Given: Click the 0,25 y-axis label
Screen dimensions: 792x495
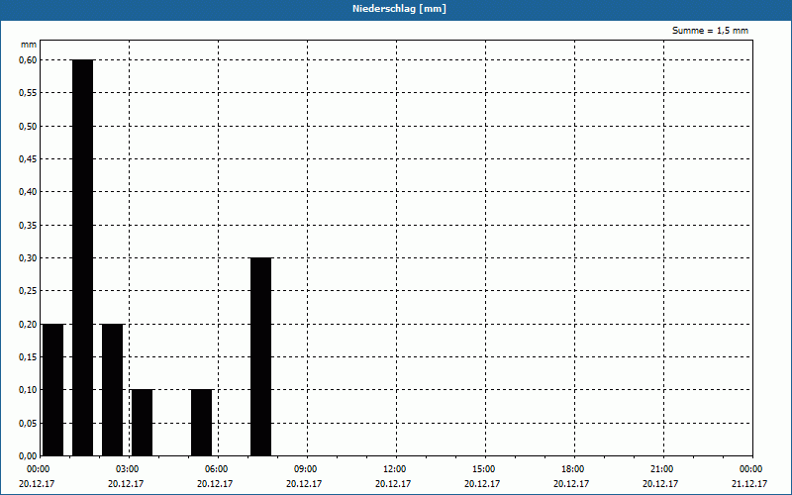Looking at the screenshot, I should click(28, 291).
